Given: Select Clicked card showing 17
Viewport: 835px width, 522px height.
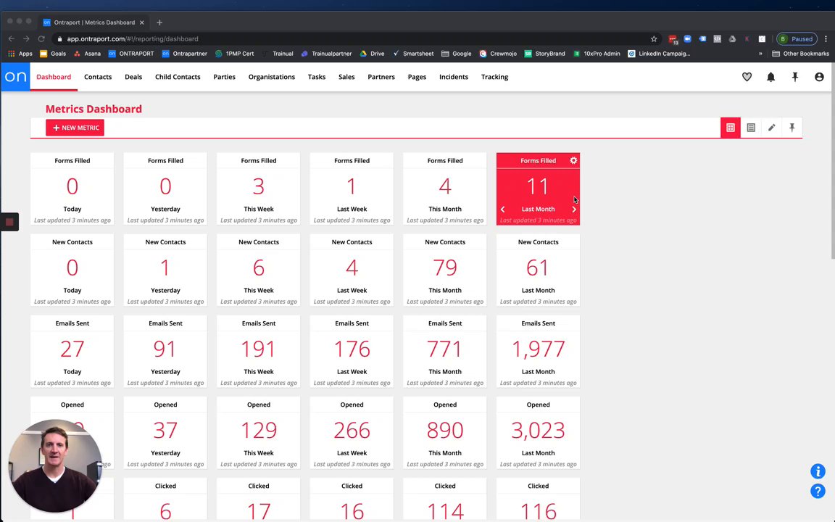Looking at the screenshot, I should (x=258, y=500).
